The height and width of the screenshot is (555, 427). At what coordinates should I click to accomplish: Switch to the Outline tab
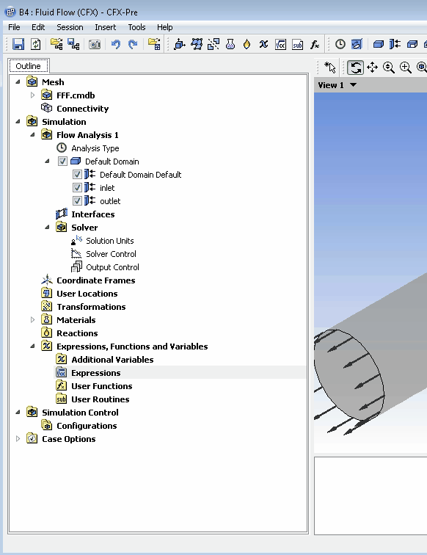pyautogui.click(x=29, y=66)
